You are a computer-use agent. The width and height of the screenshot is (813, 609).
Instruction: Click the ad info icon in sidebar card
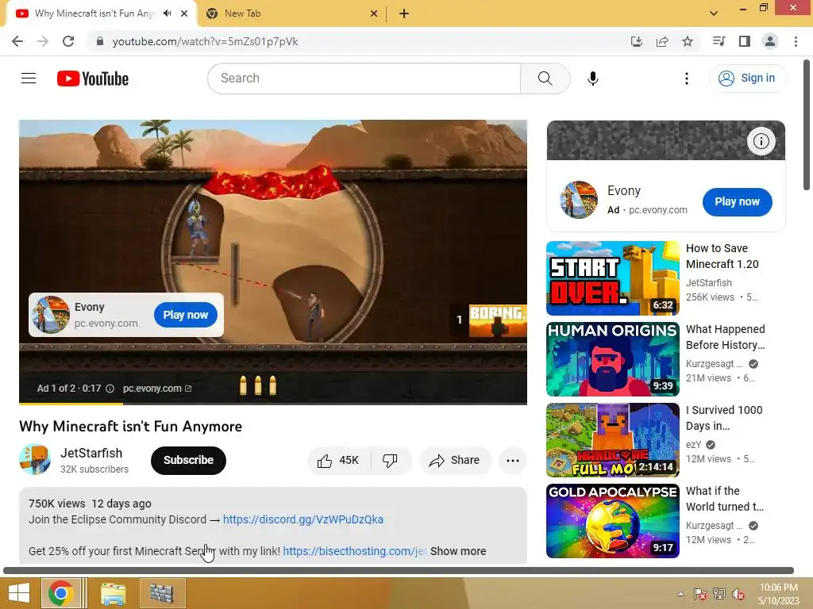coord(761,141)
